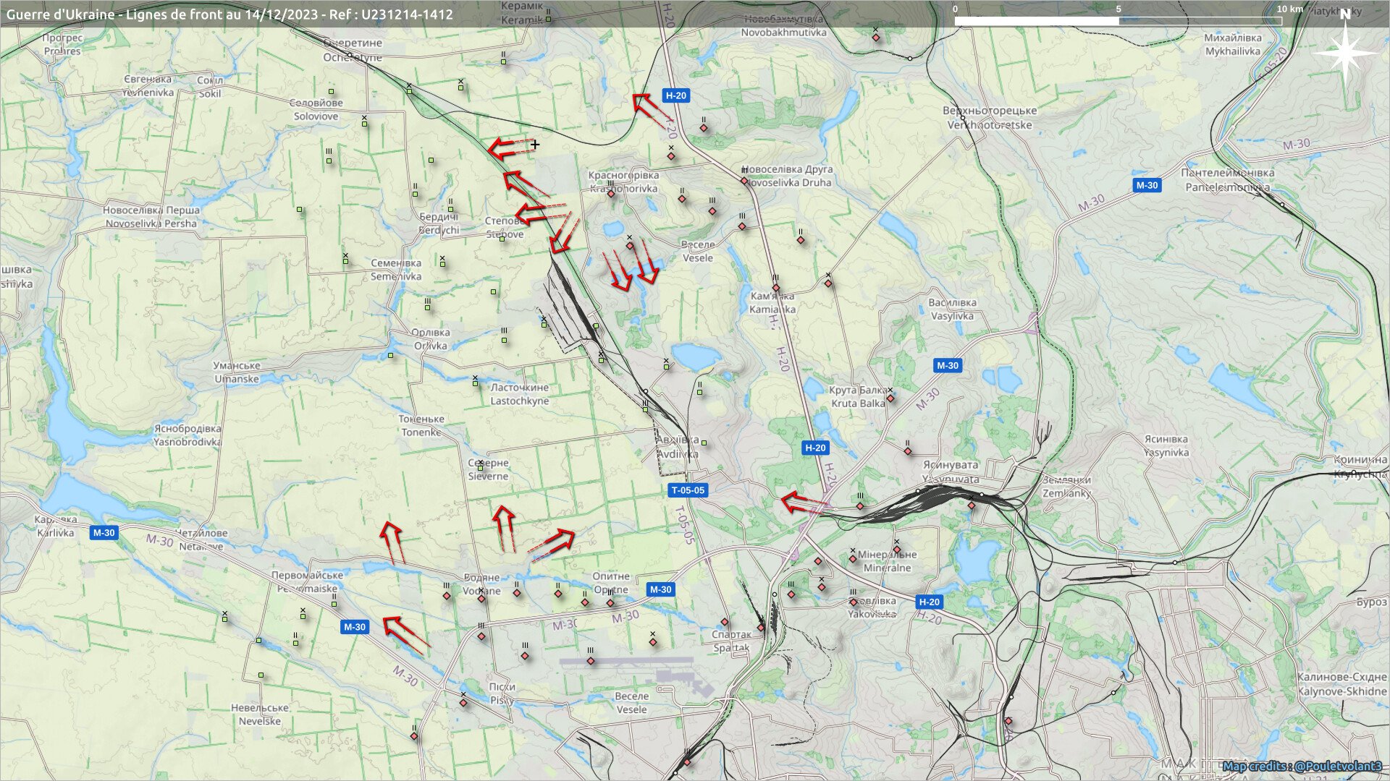1390x781 pixels.
Task: Select the Orlivka label
Action: 430,339
